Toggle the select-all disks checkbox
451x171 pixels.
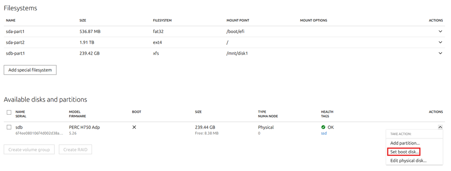click(x=9, y=112)
